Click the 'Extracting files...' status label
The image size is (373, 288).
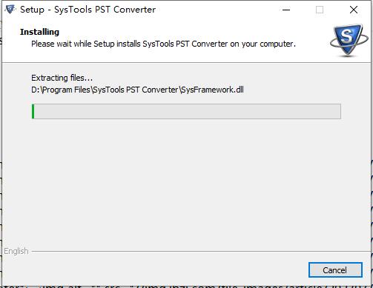click(x=62, y=78)
